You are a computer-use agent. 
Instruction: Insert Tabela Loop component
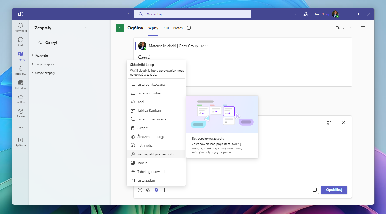pyautogui.click(x=156, y=163)
